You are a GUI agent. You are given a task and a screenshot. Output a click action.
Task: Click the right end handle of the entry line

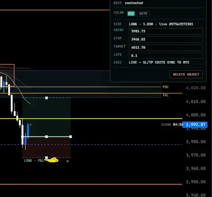[71, 137]
